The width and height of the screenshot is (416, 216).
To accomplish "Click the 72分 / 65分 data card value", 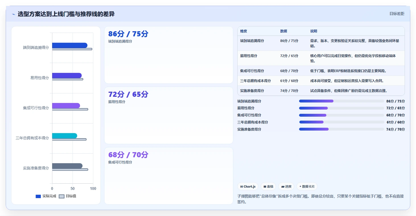I will [128, 94].
